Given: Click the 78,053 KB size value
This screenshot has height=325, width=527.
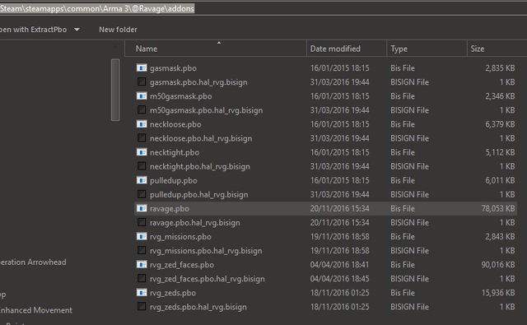Looking at the screenshot, I should click(498, 208).
